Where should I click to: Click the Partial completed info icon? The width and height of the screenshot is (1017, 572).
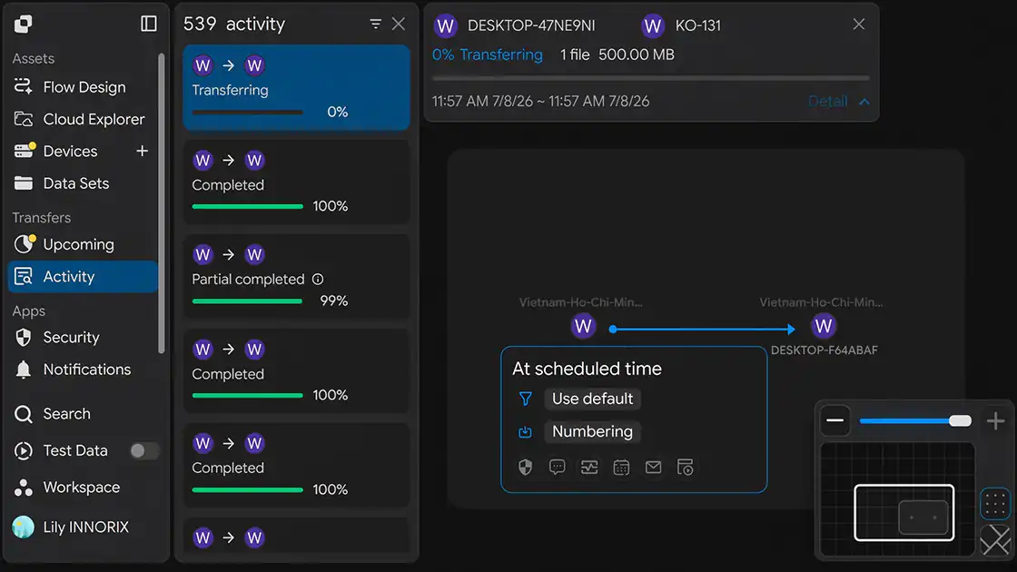coord(318,280)
